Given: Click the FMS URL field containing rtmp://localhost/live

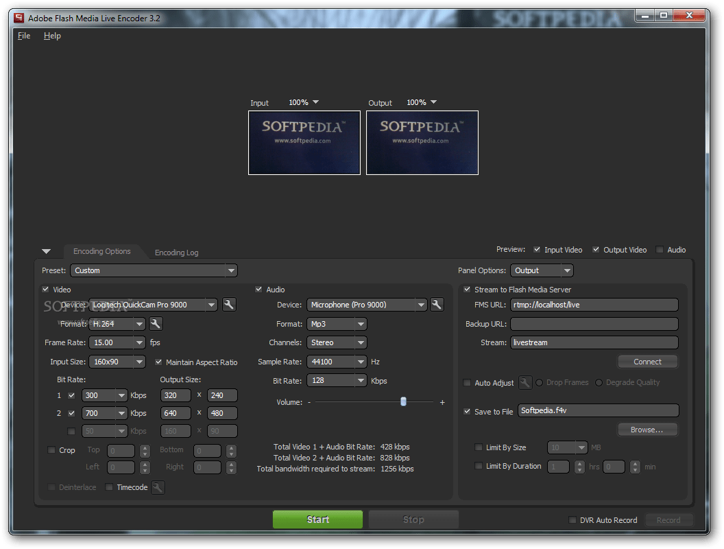Looking at the screenshot, I should click(594, 304).
